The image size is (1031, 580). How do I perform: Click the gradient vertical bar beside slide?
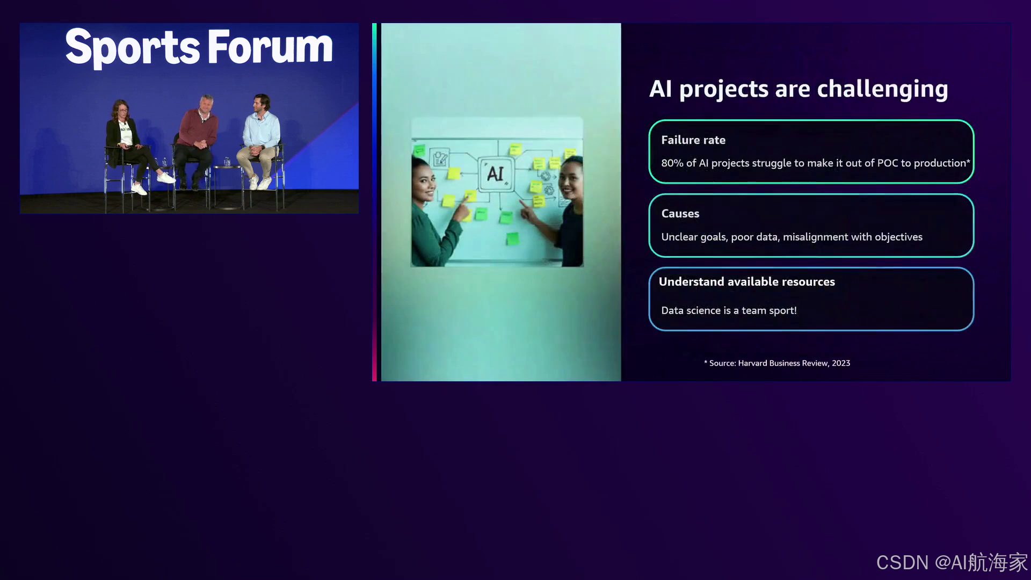374,202
